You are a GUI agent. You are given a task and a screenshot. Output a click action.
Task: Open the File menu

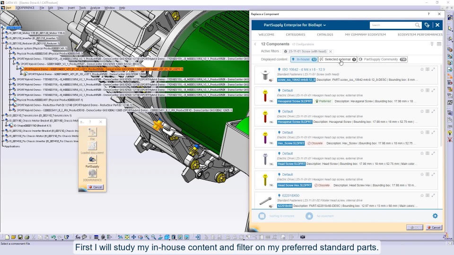[x=42, y=8]
